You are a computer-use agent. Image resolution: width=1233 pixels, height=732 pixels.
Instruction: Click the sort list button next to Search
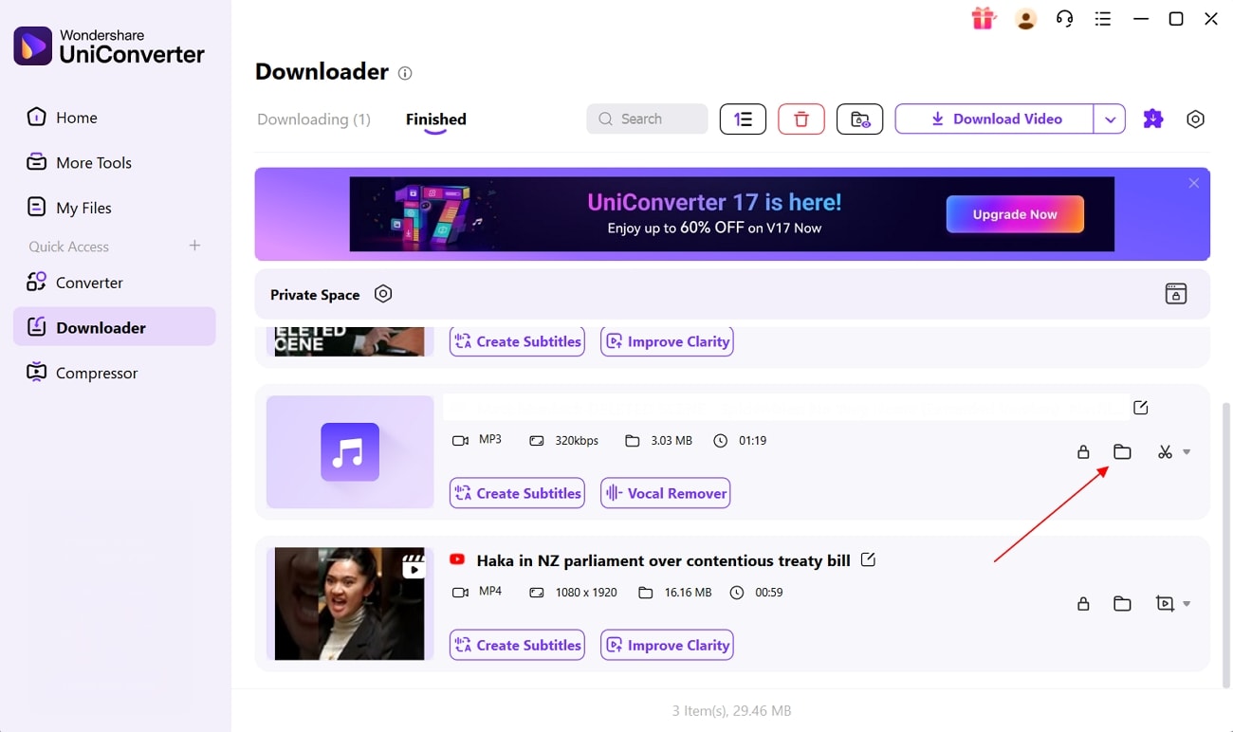(743, 119)
